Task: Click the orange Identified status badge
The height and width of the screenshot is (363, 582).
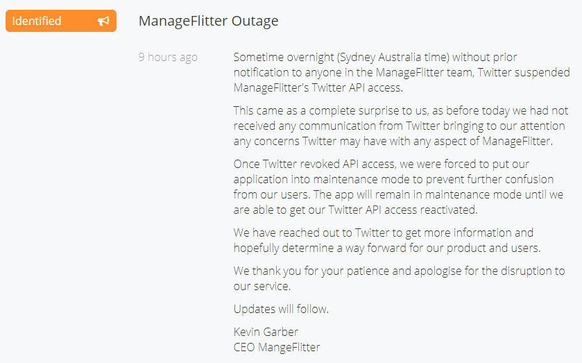Action: point(61,21)
